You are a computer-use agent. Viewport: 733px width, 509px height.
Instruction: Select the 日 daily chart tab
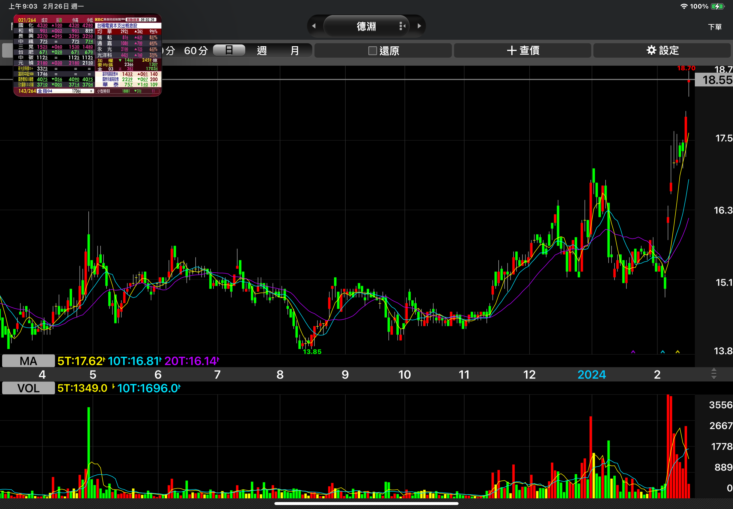pyautogui.click(x=229, y=50)
